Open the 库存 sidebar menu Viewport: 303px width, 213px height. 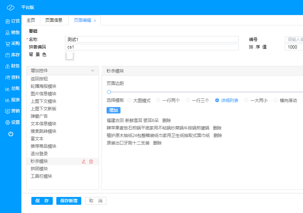click(12, 55)
